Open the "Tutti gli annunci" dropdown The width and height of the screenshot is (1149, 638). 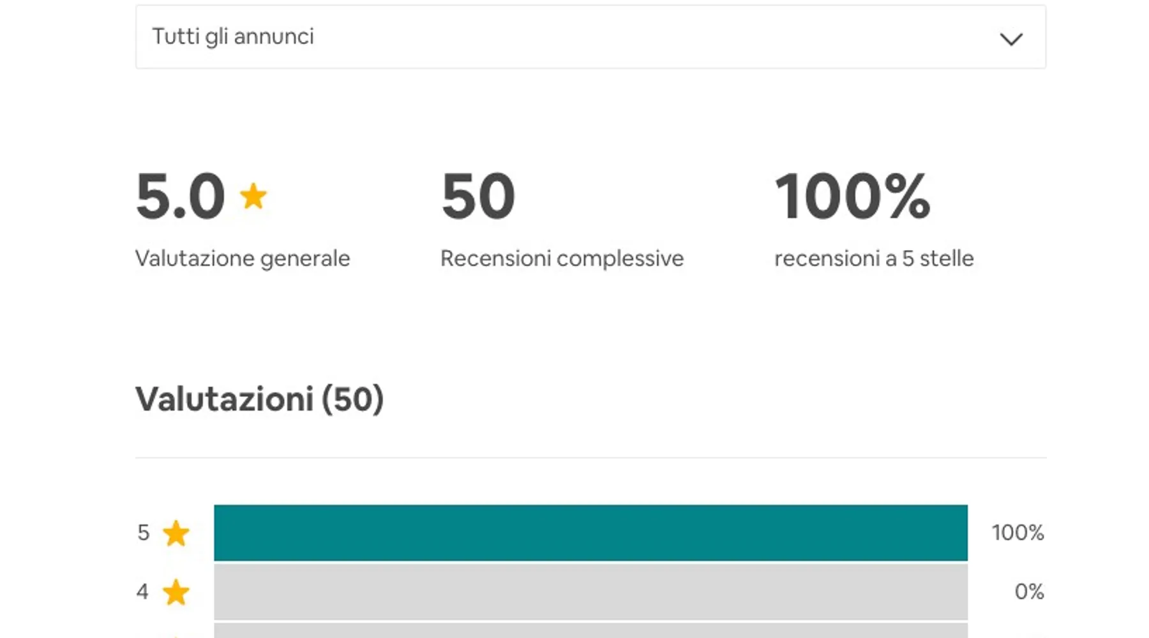coord(590,37)
